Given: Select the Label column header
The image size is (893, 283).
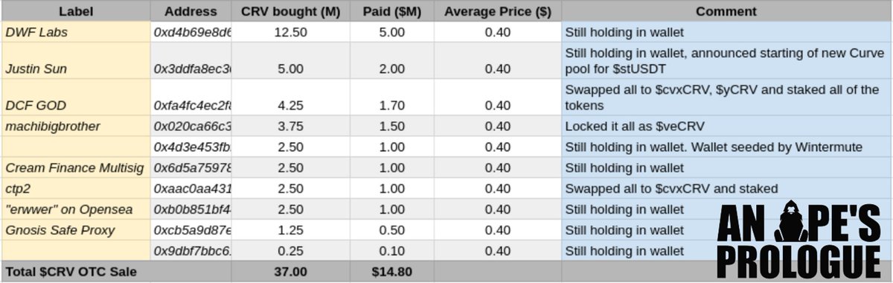Looking at the screenshot, I should tap(76, 12).
